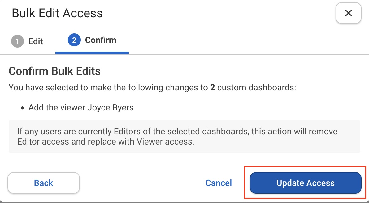The height and width of the screenshot is (203, 369).
Task: Click the blue underline beneath Confirm tab
Action: click(x=92, y=53)
